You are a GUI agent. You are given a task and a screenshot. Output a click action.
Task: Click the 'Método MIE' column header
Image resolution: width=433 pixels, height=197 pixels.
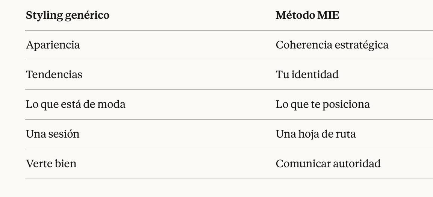307,15
